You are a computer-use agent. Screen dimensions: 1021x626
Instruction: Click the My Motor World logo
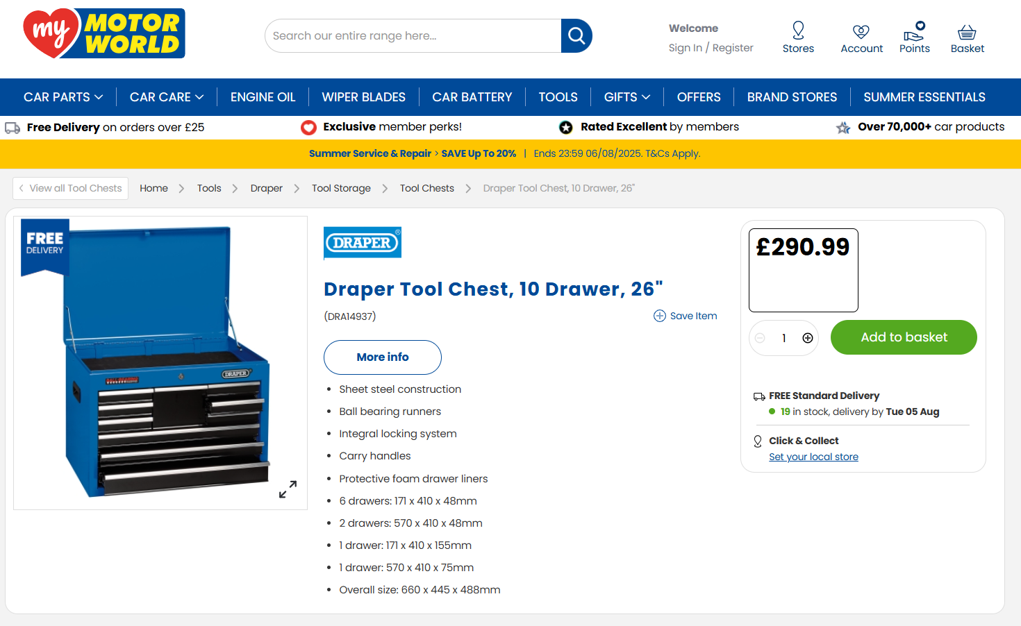104,33
